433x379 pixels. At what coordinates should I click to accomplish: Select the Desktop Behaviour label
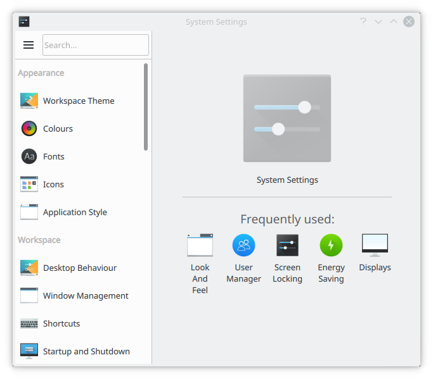pos(80,268)
